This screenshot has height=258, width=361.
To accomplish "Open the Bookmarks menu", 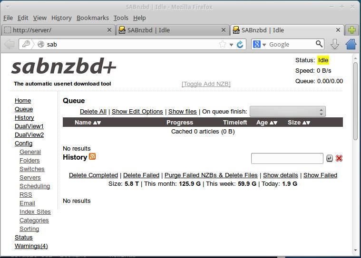I will pyautogui.click(x=93, y=18).
